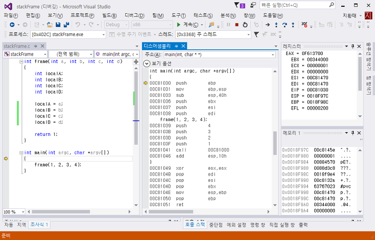
Task: Click the Show Next Statement arrow icon
Action: tap(268, 25)
